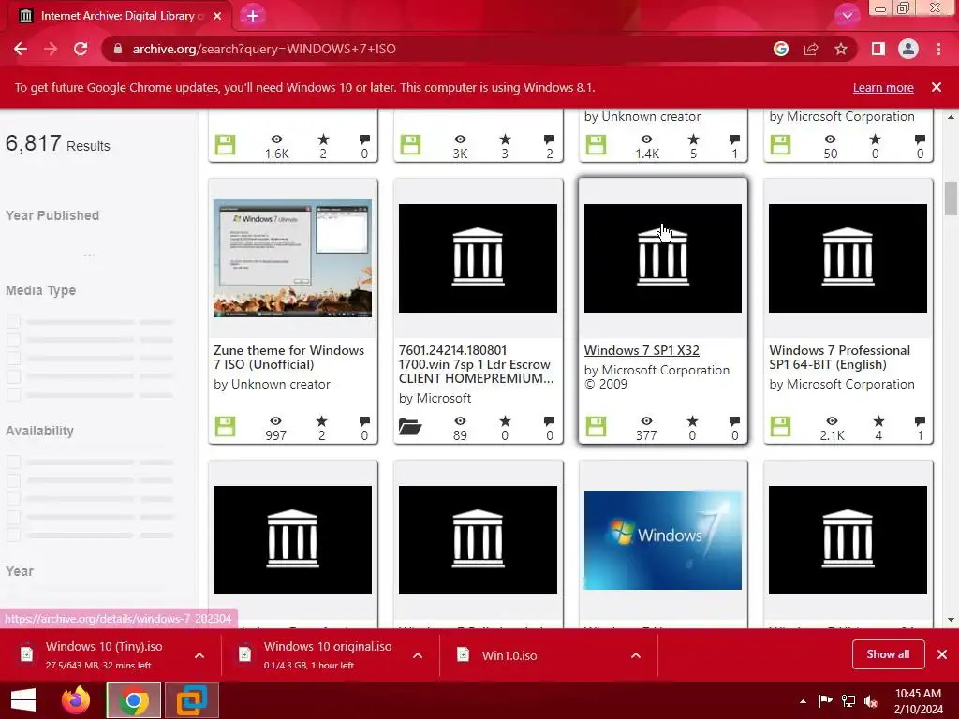Viewport: 959px width, 719px height.
Task: Click floppy icon on Windows 7 Professional card
Action: [x=780, y=426]
